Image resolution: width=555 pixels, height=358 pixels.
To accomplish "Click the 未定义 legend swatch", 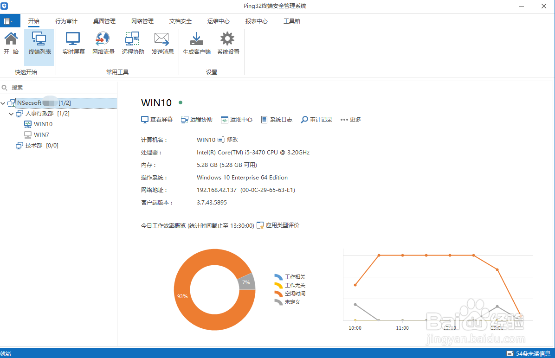I will pos(278,302).
